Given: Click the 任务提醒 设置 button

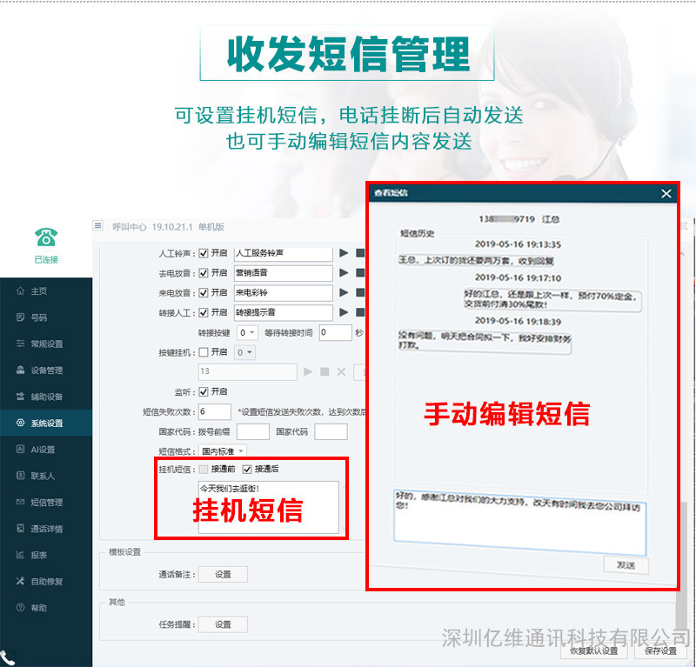Looking at the screenshot, I should tap(223, 624).
